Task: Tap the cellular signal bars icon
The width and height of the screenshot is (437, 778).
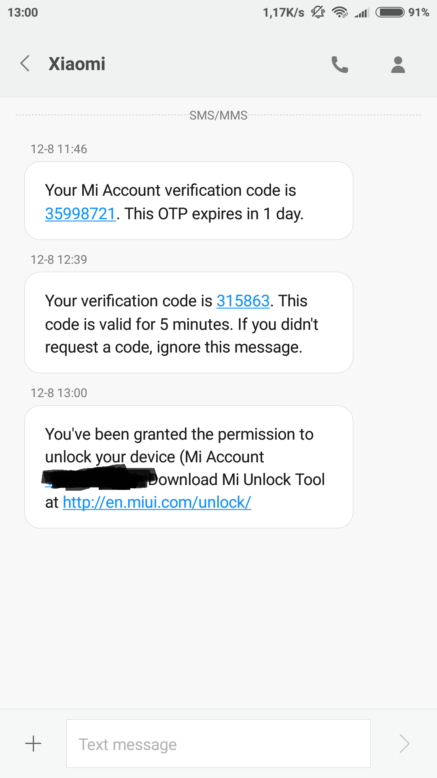Action: pos(362,13)
